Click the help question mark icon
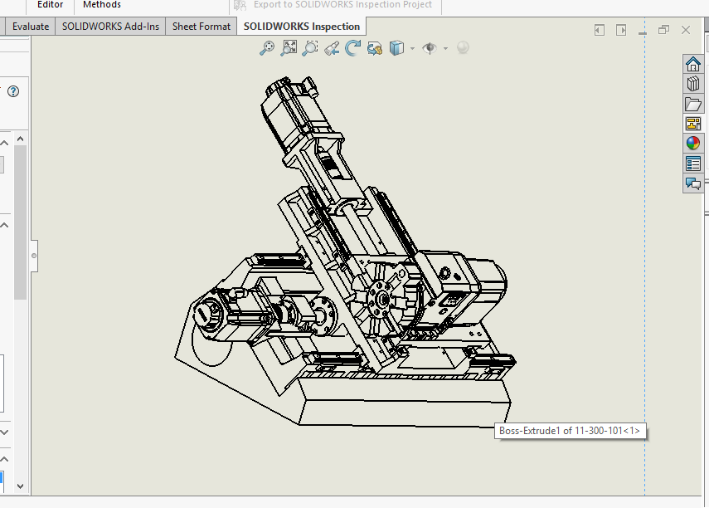 coord(13,91)
